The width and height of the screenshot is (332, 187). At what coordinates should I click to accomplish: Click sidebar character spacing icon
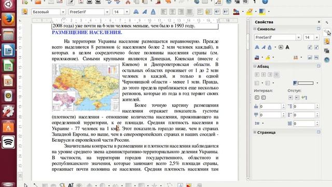point(296,57)
